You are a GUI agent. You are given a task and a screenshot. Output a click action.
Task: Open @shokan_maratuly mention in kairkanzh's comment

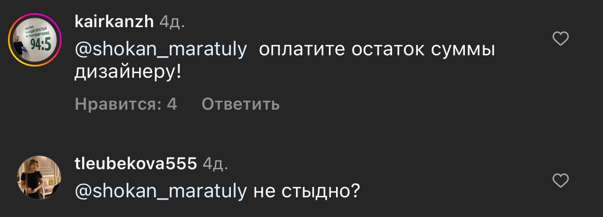pyautogui.click(x=160, y=50)
